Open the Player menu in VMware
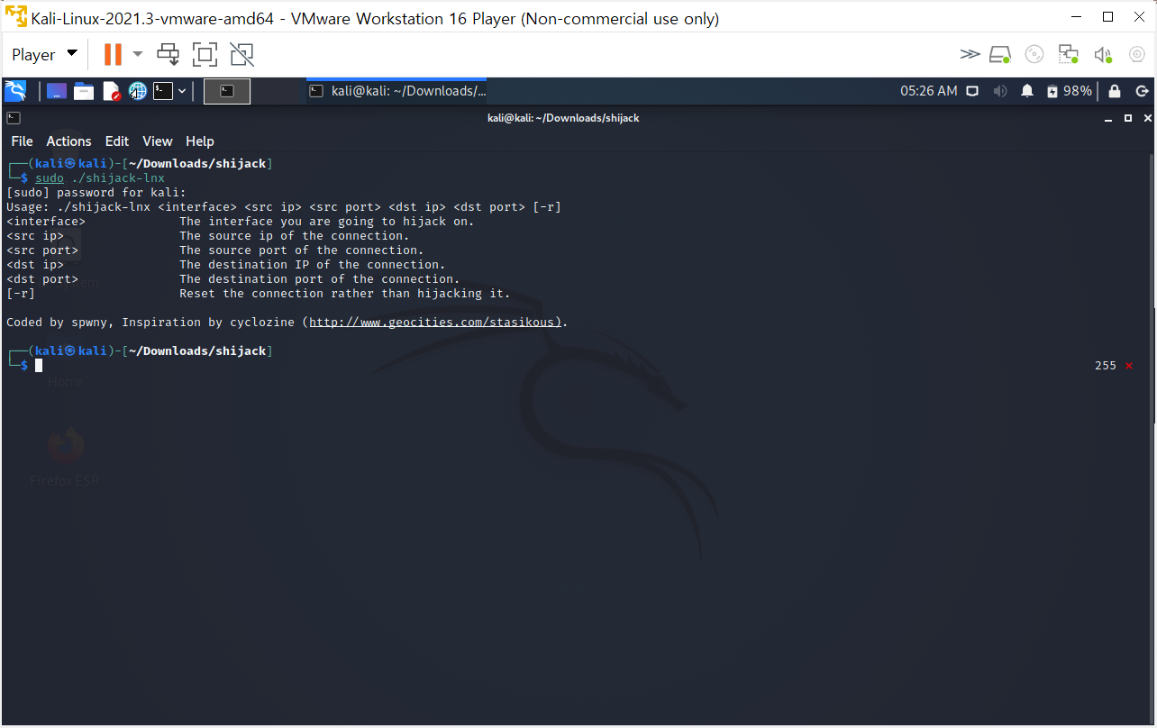This screenshot has height=728, width=1157. pyautogui.click(x=44, y=55)
